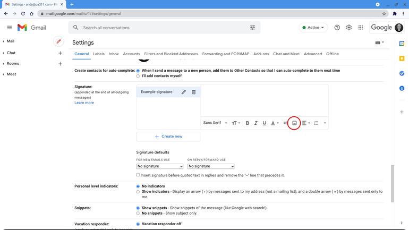
Task: Toggle underline in signature toolbar
Action: [x=264, y=123]
